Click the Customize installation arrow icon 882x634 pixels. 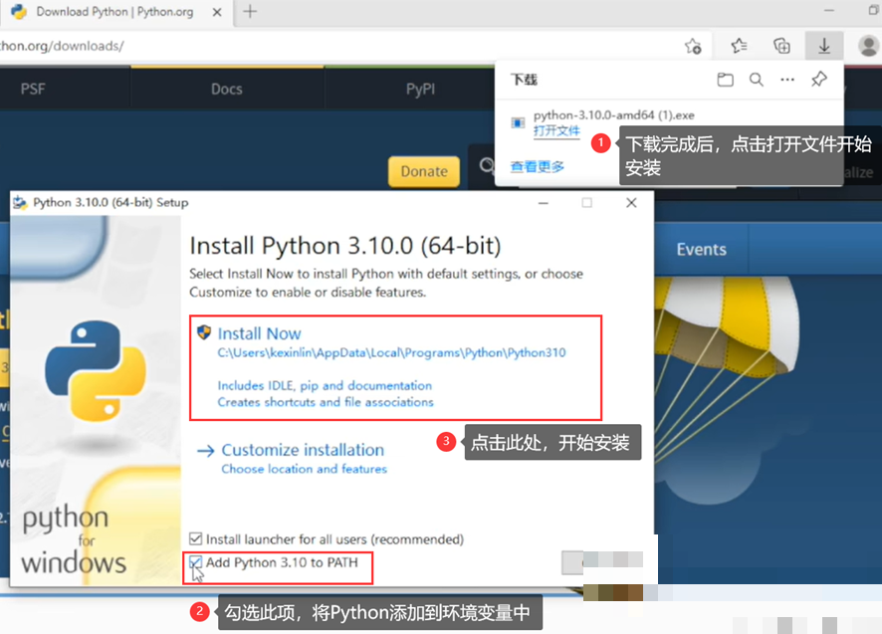[x=206, y=451]
